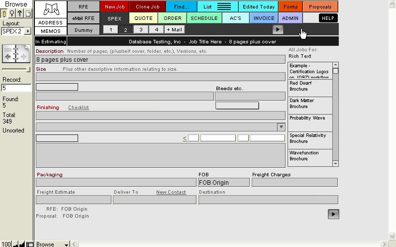Viewport: 396px width, 247px height.
Task: Expand the Finishing dropdown list
Action: pos(281,127)
